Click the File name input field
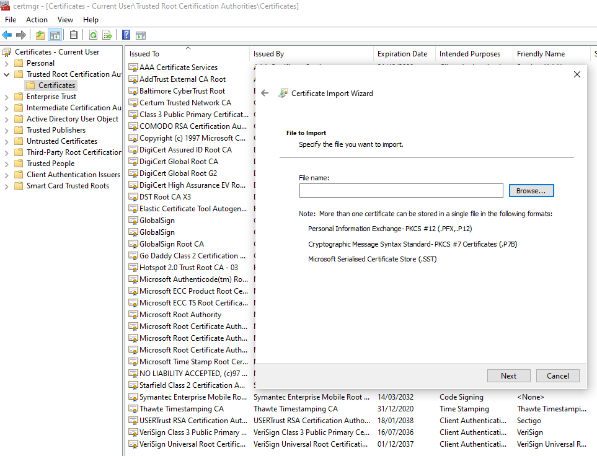This screenshot has height=456, width=597. [400, 190]
